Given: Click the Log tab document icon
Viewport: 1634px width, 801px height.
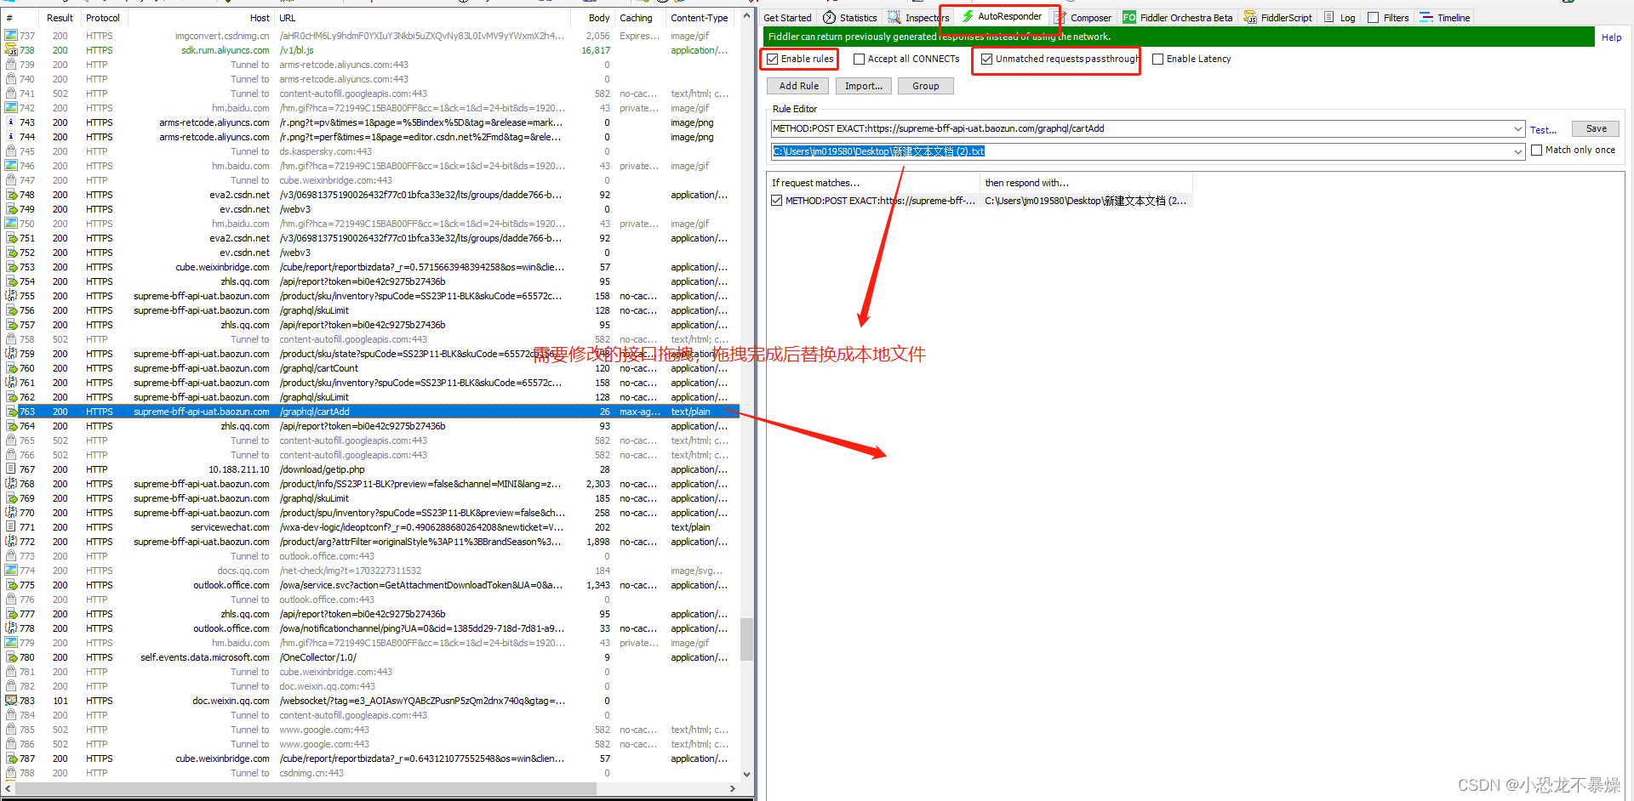Looking at the screenshot, I should (1329, 18).
